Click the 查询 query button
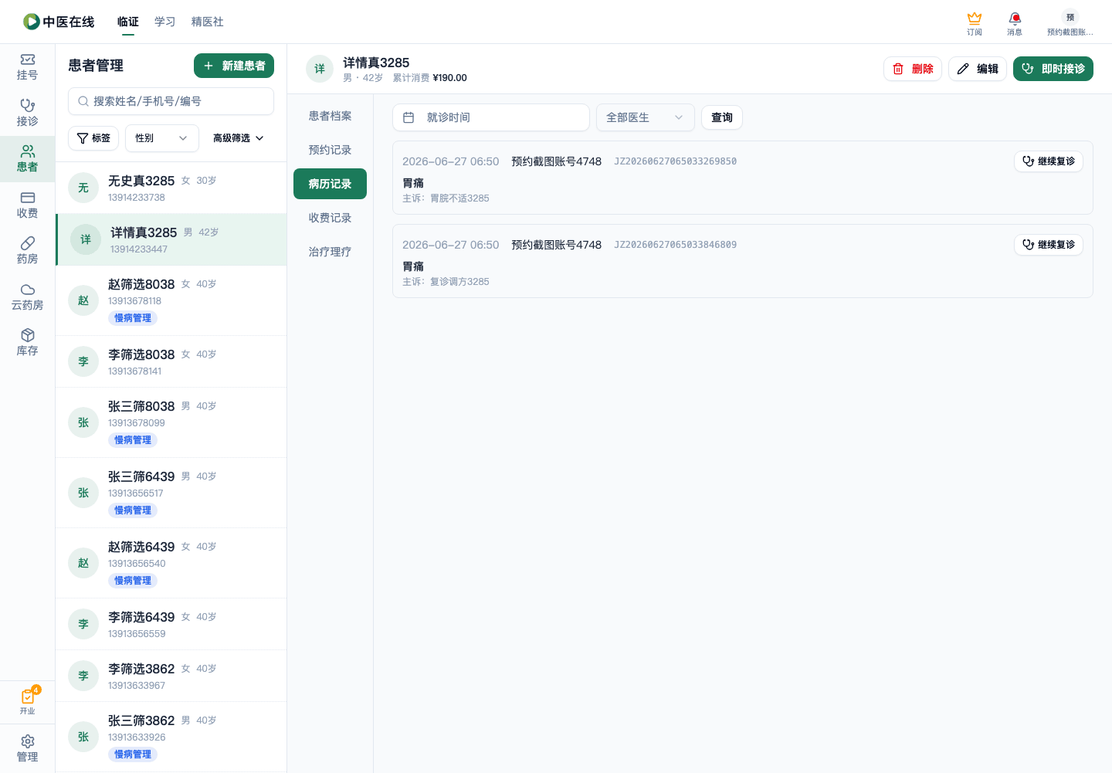Viewport: 1112px width, 773px height. coord(722,117)
